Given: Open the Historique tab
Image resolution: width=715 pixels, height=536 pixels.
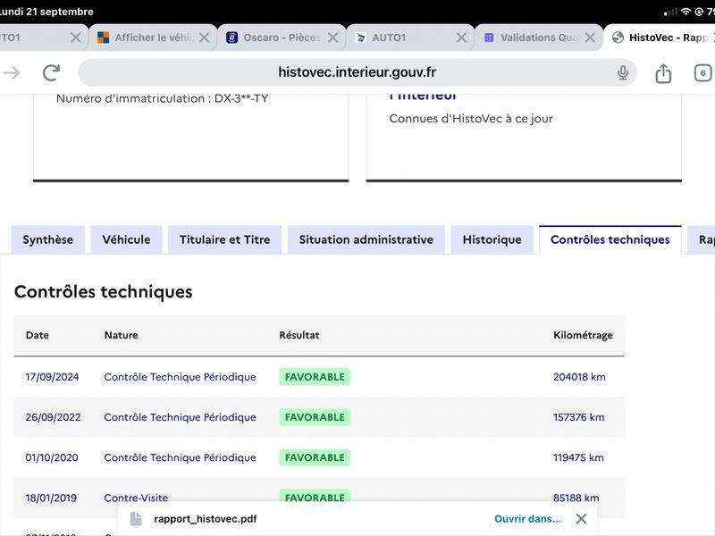Looking at the screenshot, I should tap(492, 239).
